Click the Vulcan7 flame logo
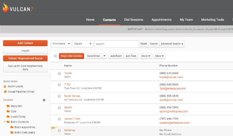233x136 pixels. [6, 7]
